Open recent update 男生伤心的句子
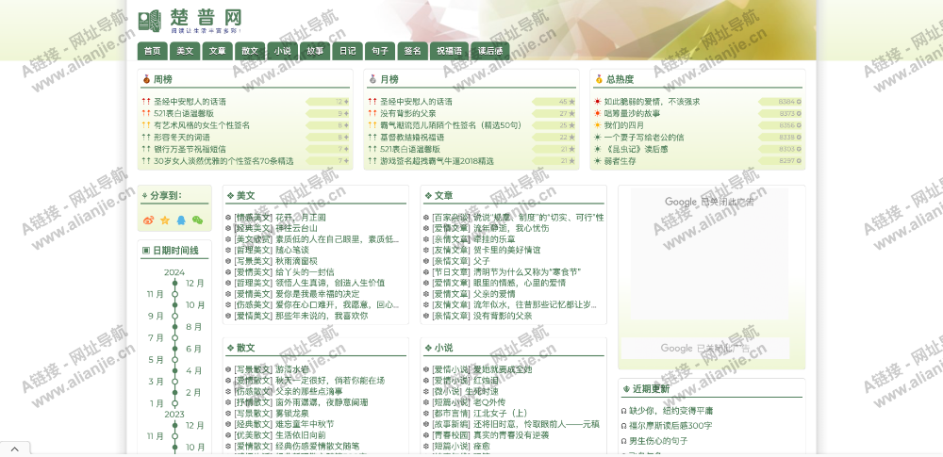 coord(658,441)
